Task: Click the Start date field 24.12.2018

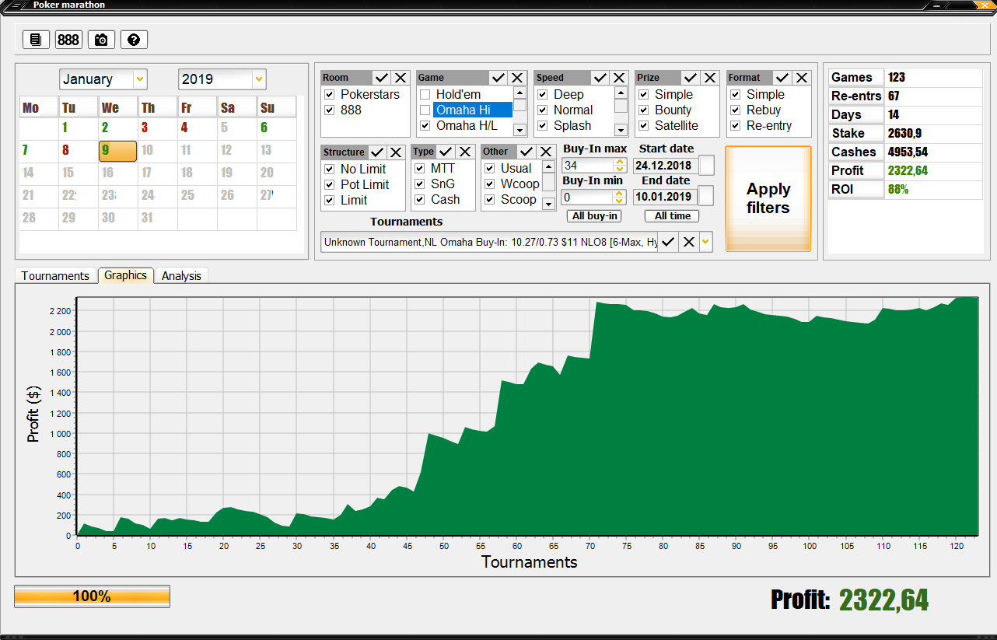Action: (x=666, y=166)
